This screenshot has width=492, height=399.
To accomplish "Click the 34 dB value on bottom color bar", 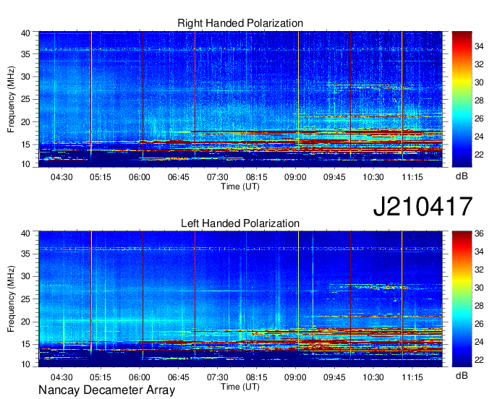I will 479,252.
